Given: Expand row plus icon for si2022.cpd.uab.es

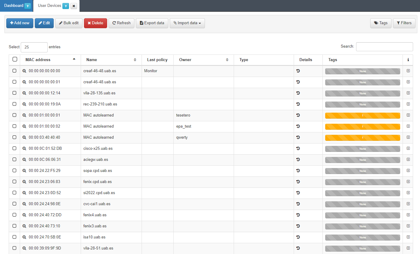Looking at the screenshot, I should (x=408, y=193).
